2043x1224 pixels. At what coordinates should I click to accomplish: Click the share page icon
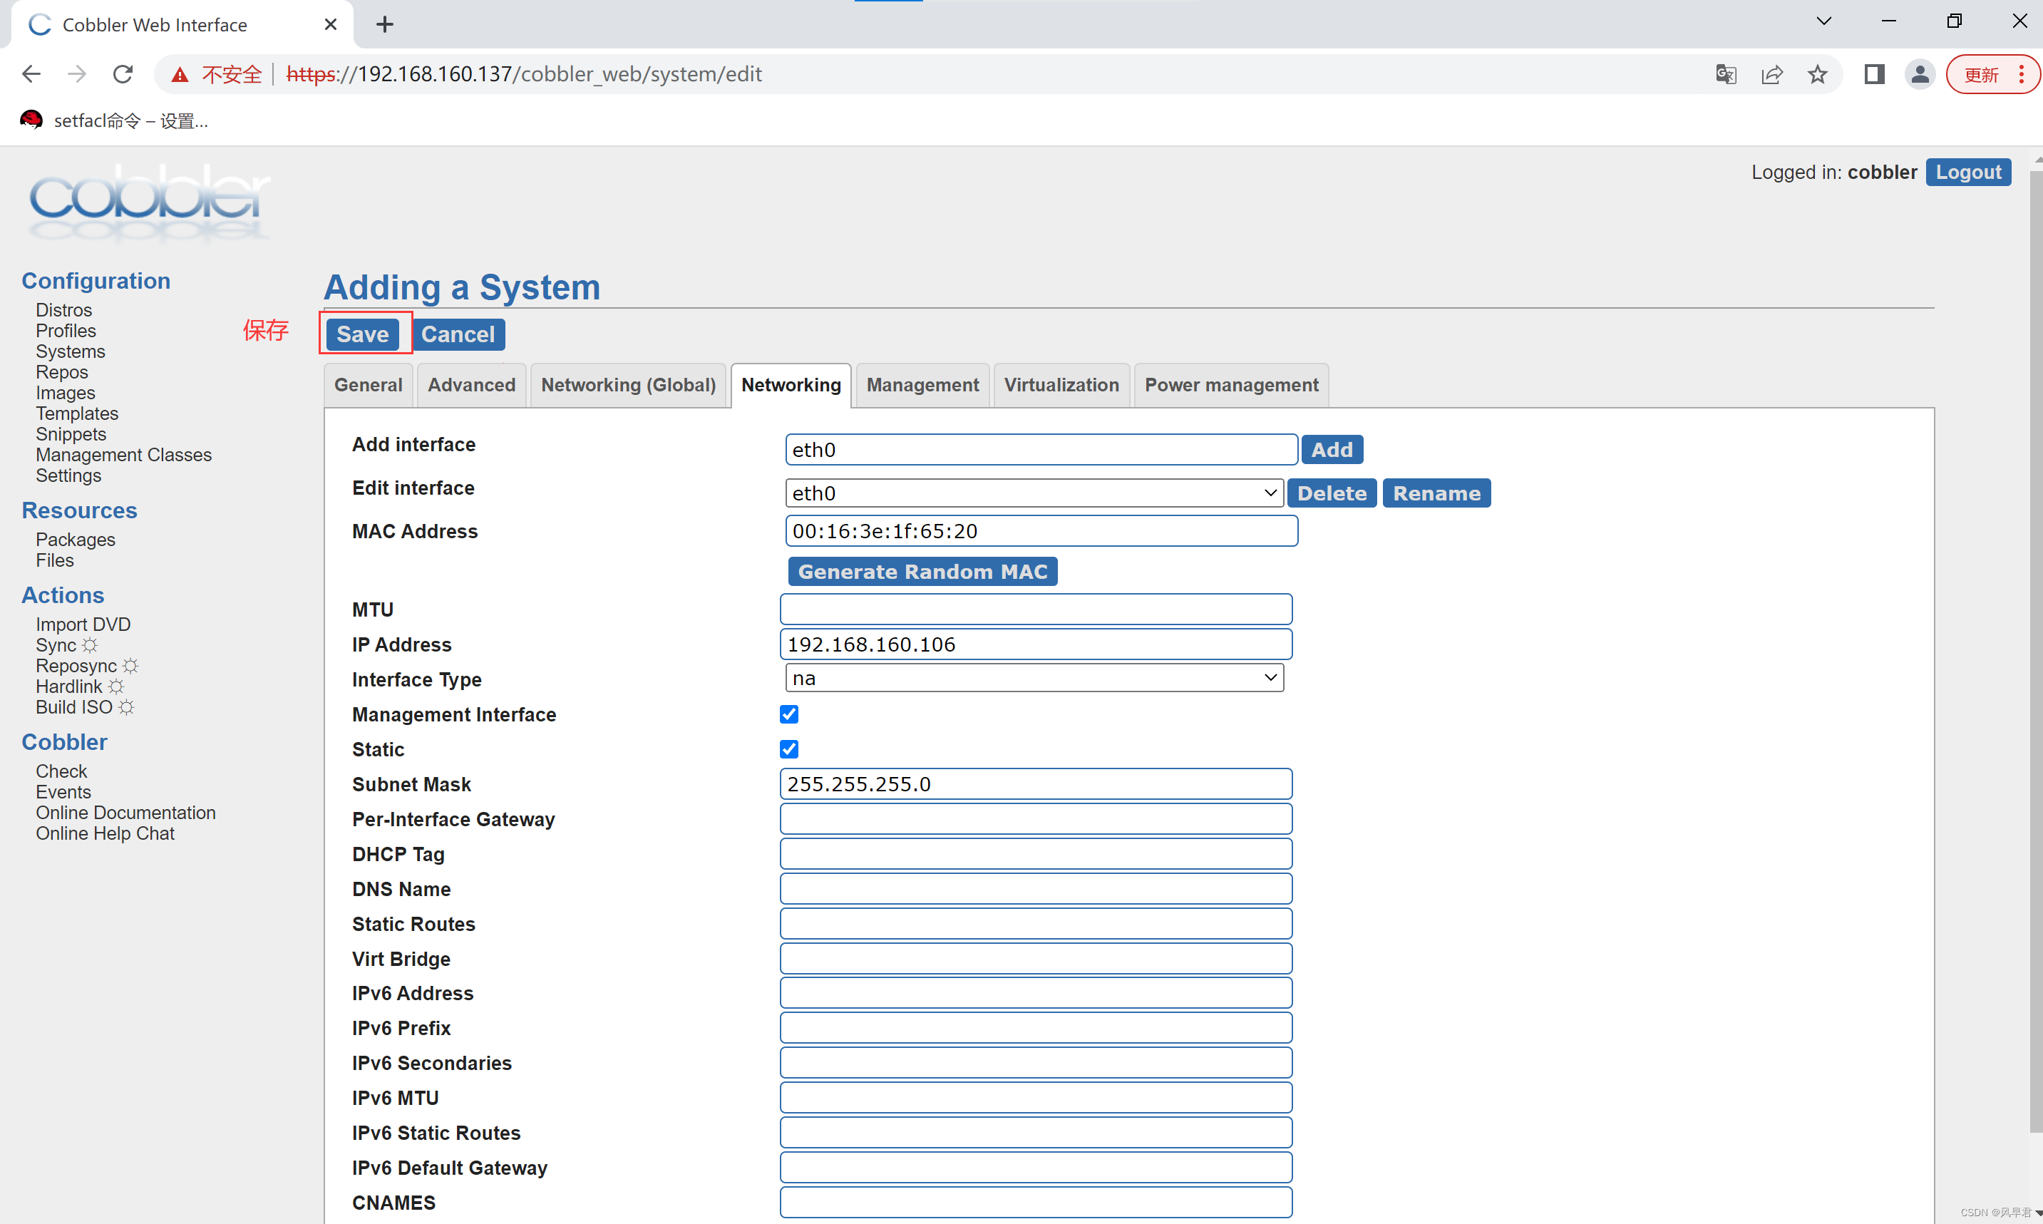pos(1771,74)
